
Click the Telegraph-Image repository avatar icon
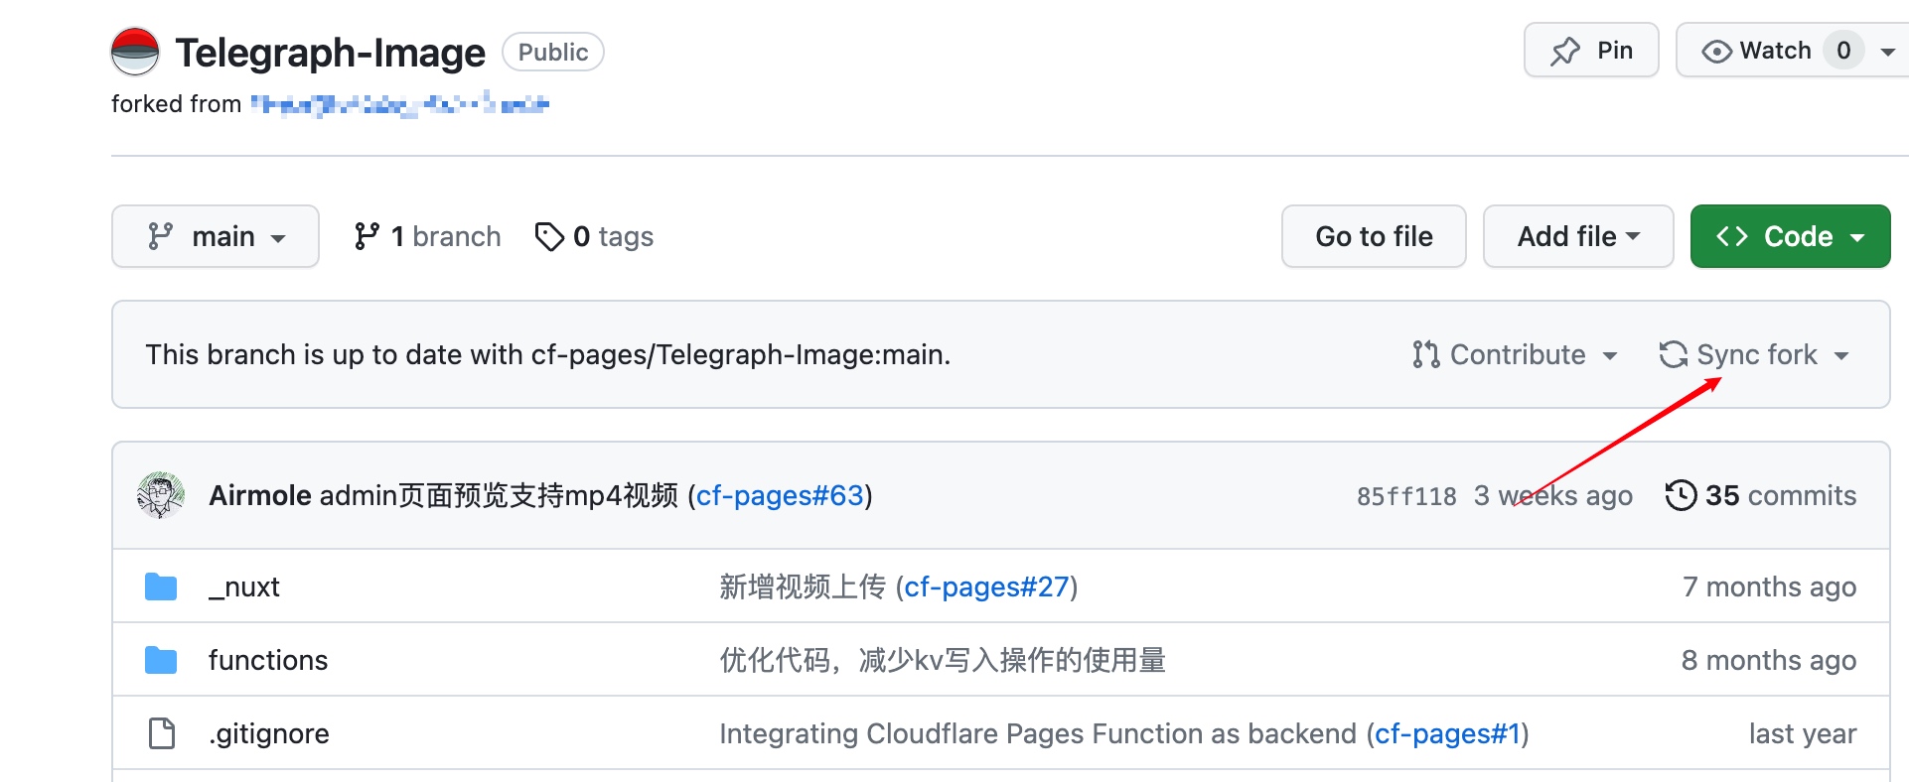pos(135,52)
